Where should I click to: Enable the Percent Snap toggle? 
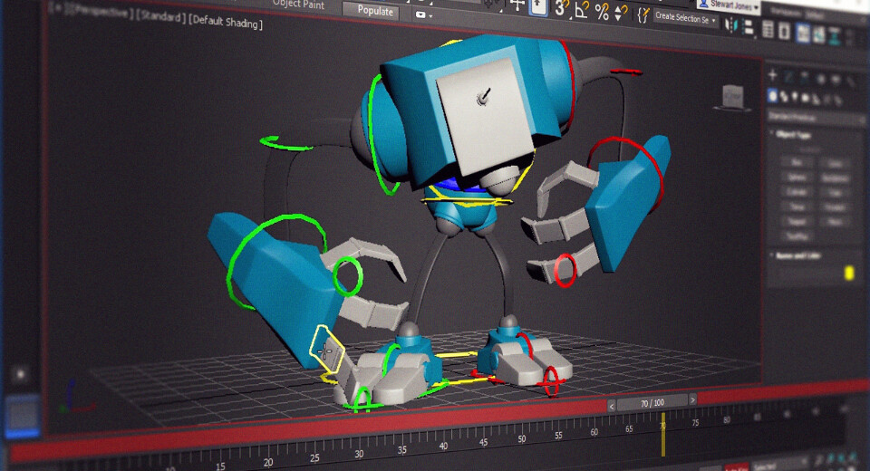coord(602,12)
